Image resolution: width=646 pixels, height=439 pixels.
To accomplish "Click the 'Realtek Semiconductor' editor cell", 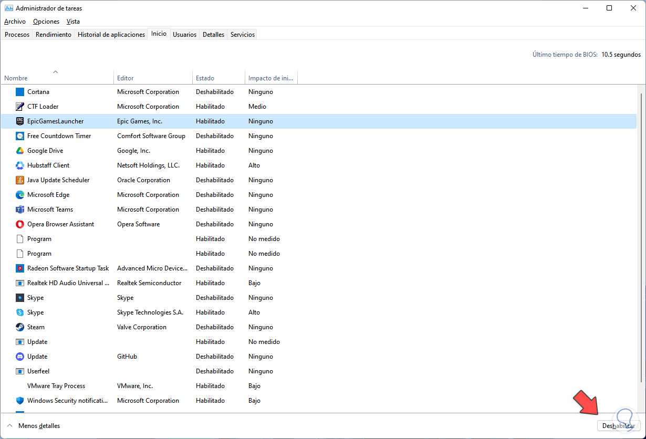I will pos(149,283).
